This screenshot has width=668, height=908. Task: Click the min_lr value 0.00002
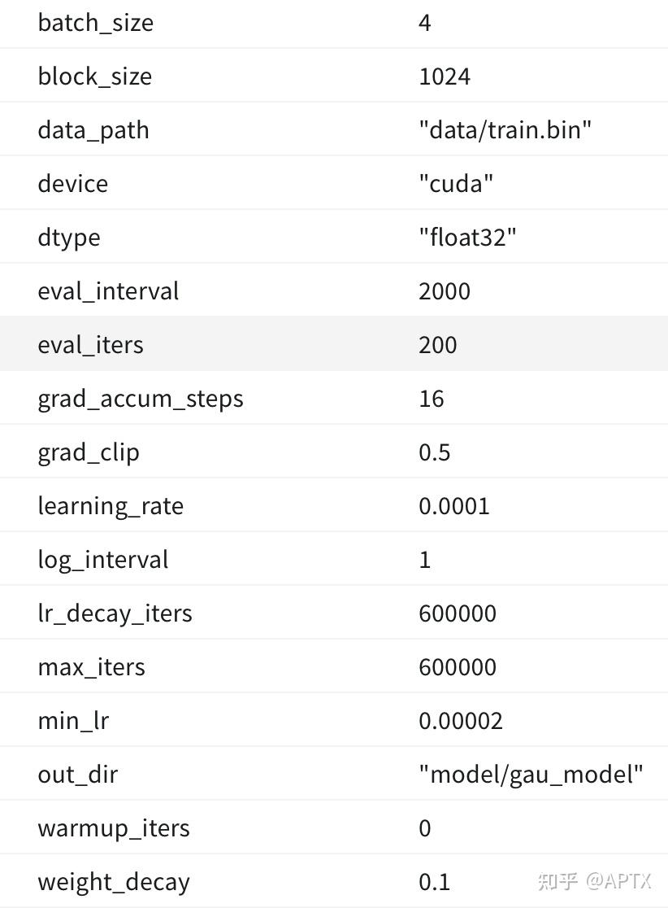pos(461,721)
